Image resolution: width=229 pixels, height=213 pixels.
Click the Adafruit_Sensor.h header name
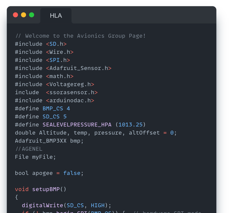[x=79, y=68]
